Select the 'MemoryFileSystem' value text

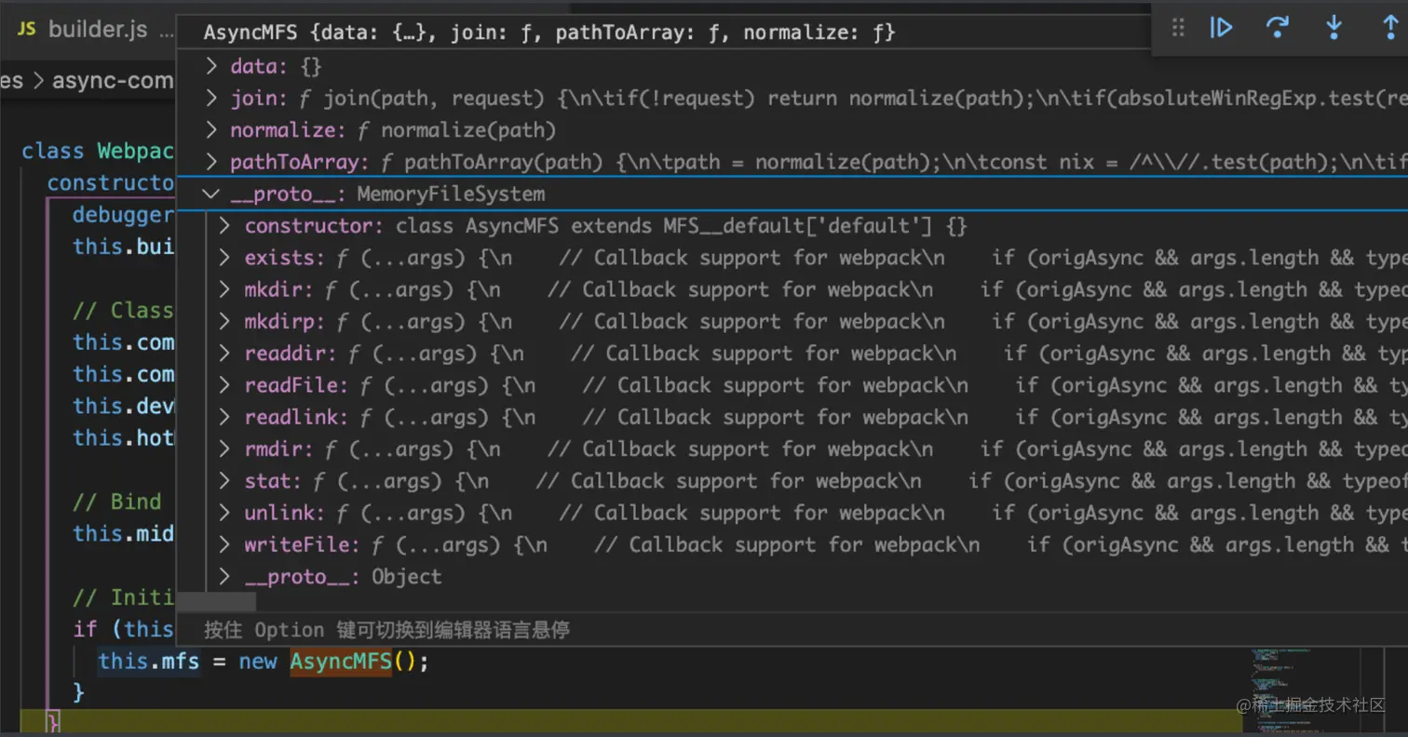pos(451,194)
